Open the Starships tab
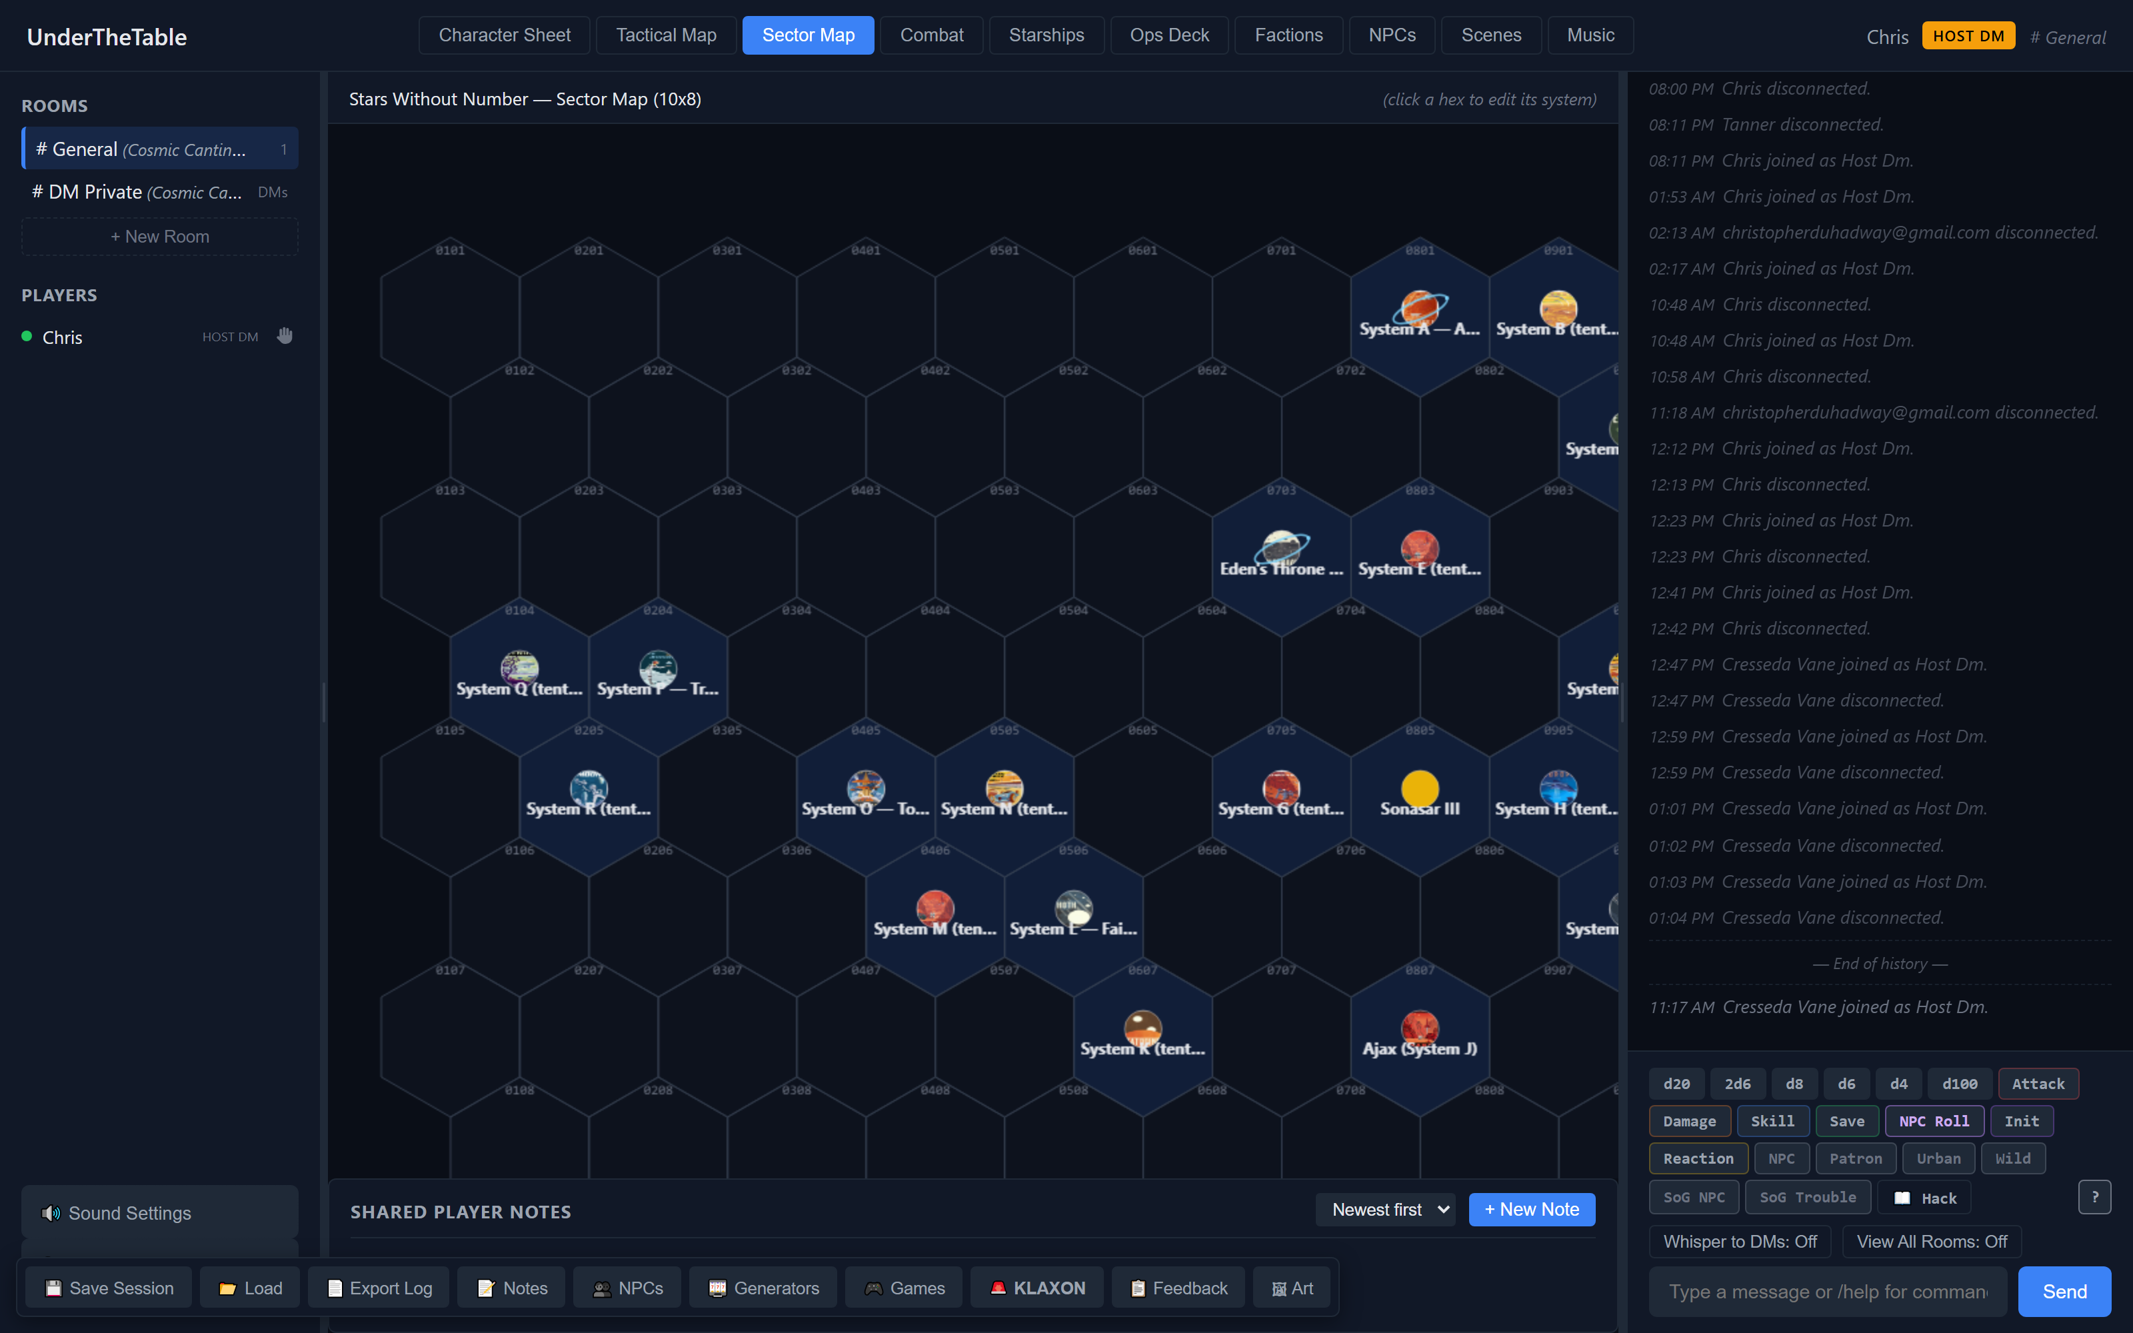 pyautogui.click(x=1047, y=35)
